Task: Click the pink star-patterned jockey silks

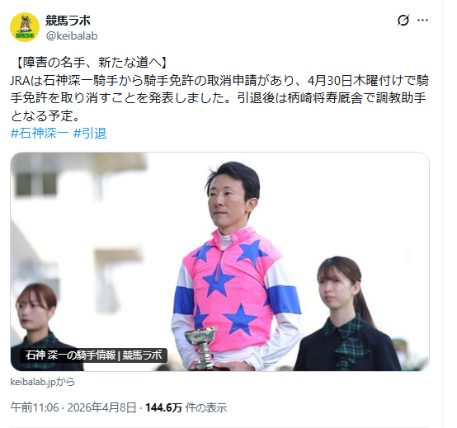Action: (232, 291)
